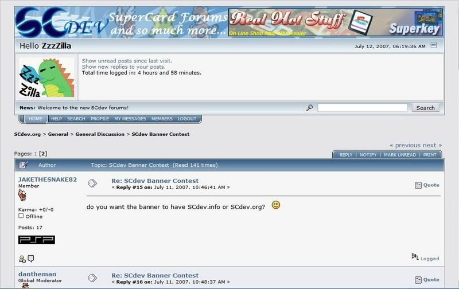Click the topic icon beside Author header
The height and width of the screenshot is (289, 459).
[x=24, y=165]
